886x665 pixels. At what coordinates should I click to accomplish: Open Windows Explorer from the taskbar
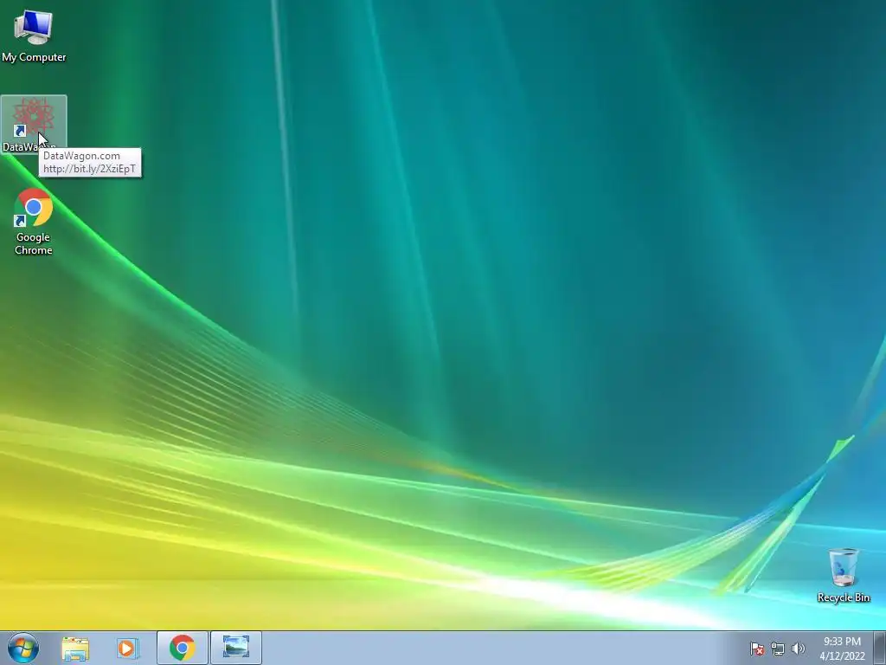[75, 648]
